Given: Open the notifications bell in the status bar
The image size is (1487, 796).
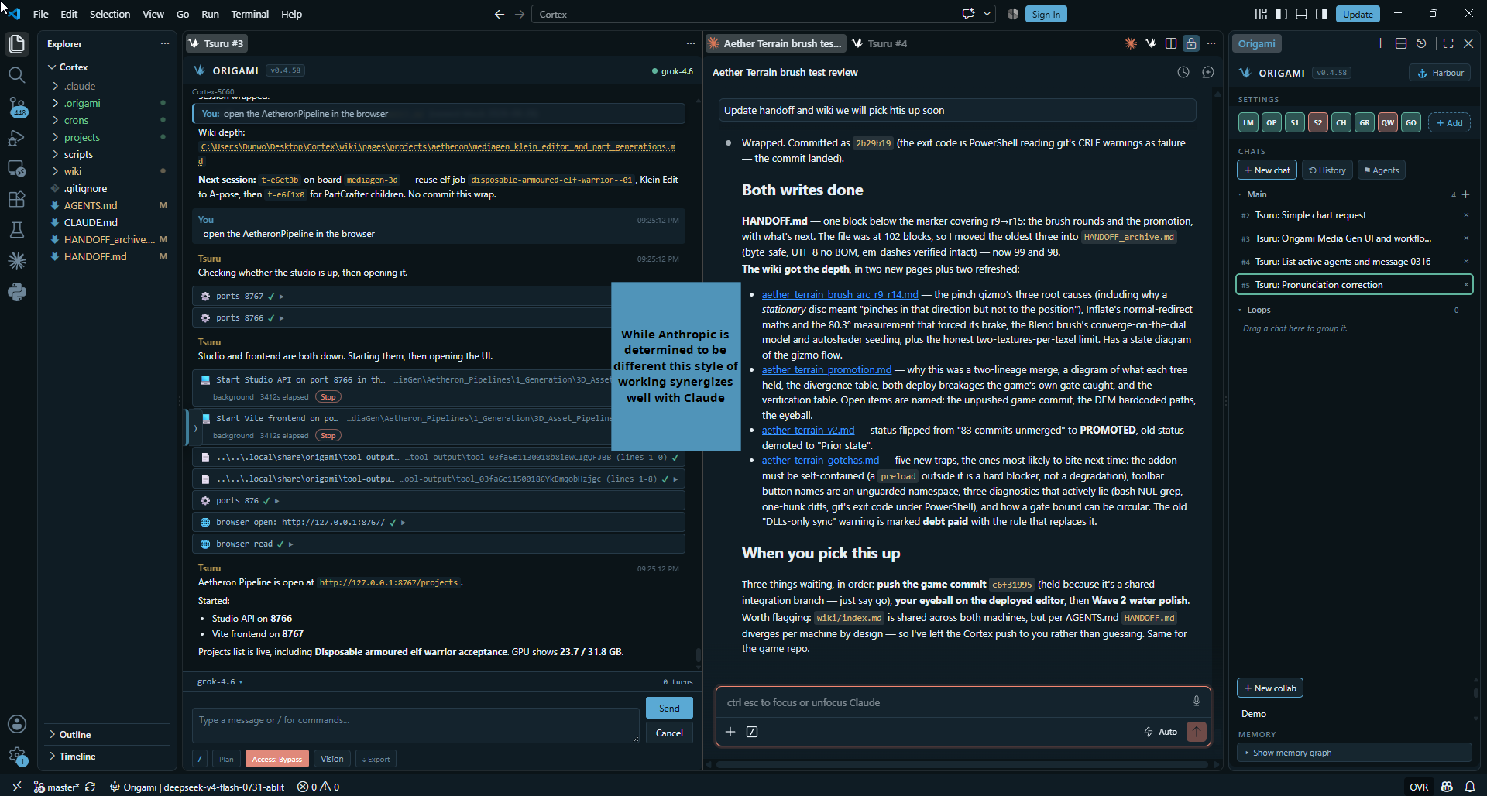Looking at the screenshot, I should coord(1470,787).
